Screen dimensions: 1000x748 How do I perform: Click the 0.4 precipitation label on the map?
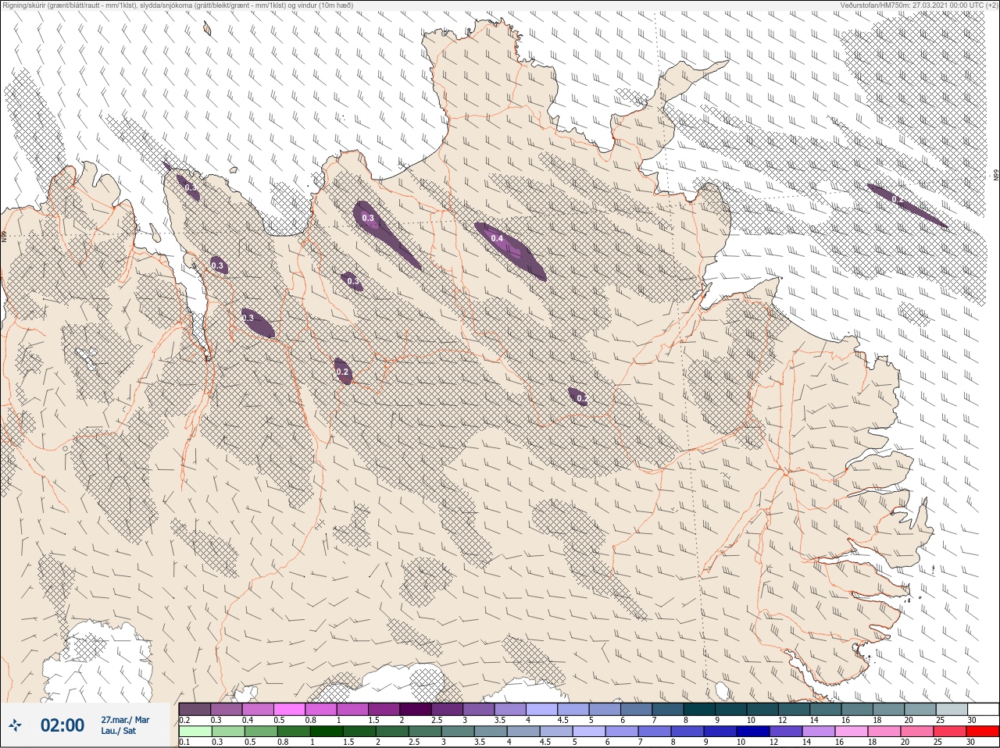pos(496,238)
